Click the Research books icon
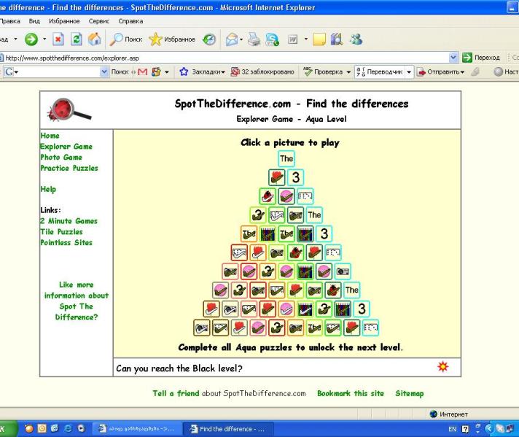 (x=337, y=39)
